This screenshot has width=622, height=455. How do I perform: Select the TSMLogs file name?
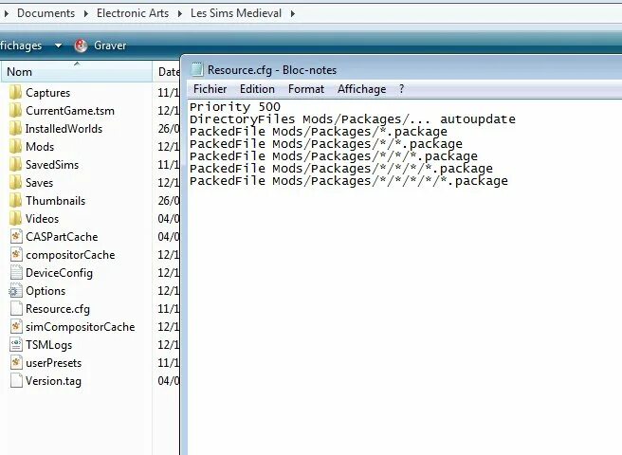(x=48, y=345)
